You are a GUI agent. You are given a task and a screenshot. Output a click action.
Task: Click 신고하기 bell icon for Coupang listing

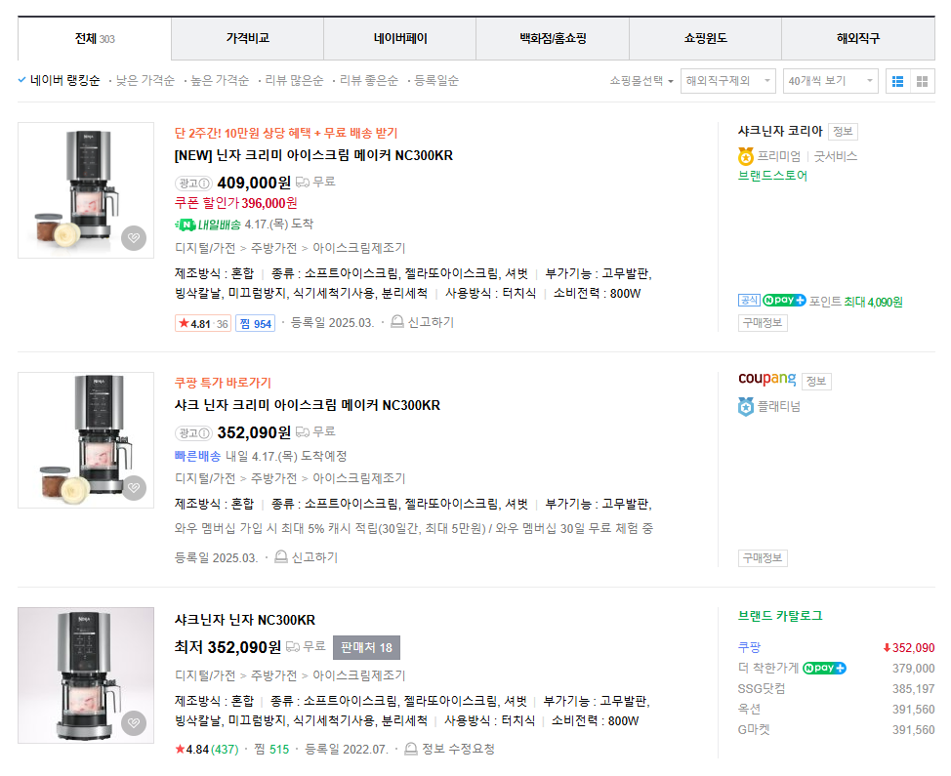point(281,556)
